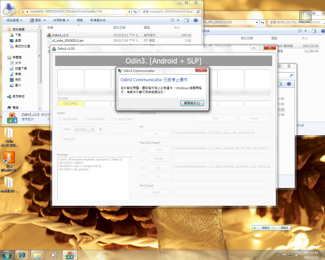Toggle F. Reset Time checkbox
Image resolution: width=325 pixels, height=260 pixels.
[x=112, y=119]
